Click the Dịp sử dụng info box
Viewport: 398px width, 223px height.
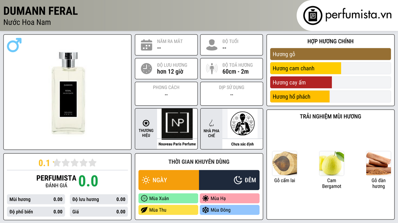point(232,94)
